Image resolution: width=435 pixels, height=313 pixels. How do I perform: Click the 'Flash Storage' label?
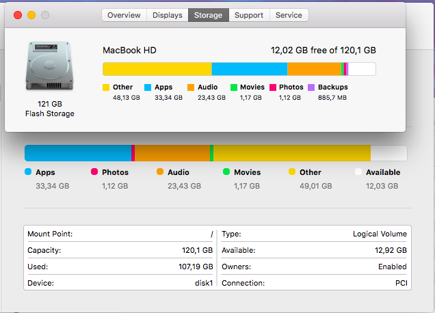coord(50,113)
